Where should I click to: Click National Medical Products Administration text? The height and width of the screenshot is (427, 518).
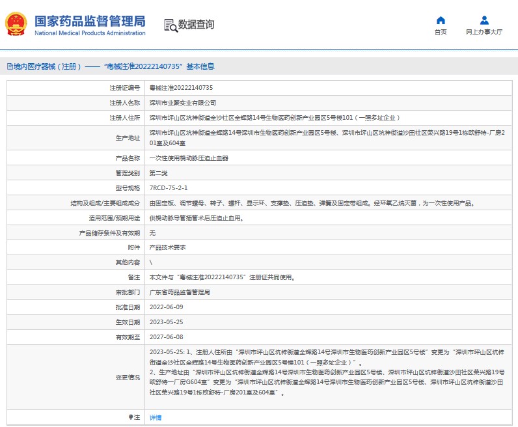point(90,33)
